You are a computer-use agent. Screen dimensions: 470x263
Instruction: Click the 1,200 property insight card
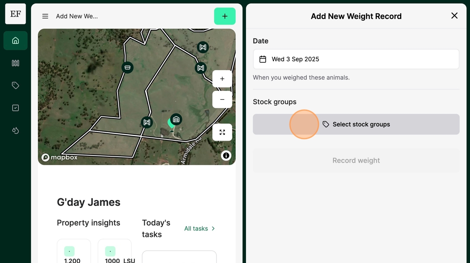[74, 251]
